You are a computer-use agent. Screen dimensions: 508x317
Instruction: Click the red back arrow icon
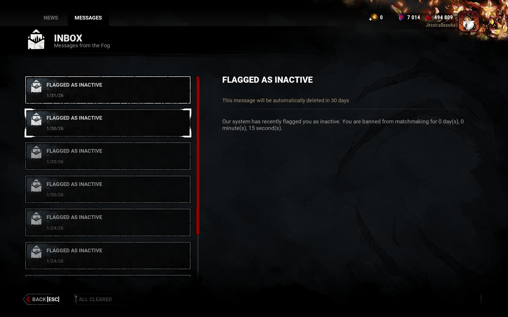[x=28, y=299]
